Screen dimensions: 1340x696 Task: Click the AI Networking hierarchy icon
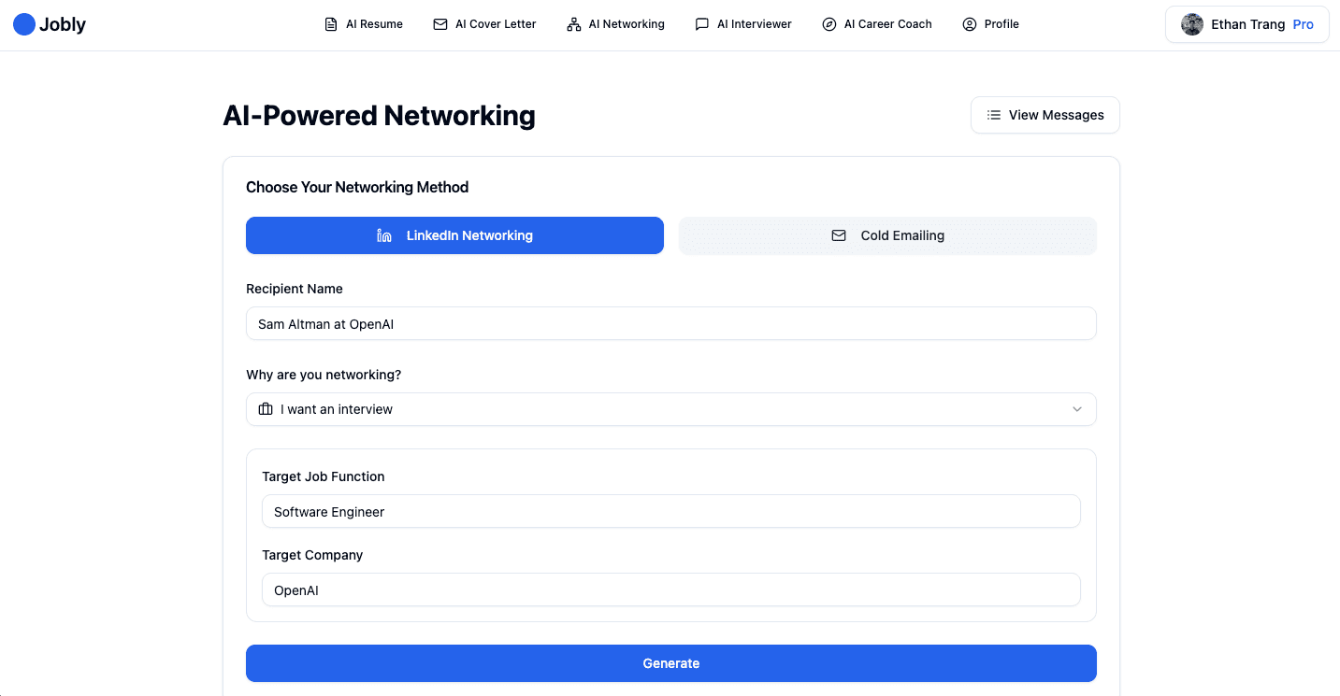pyautogui.click(x=571, y=23)
